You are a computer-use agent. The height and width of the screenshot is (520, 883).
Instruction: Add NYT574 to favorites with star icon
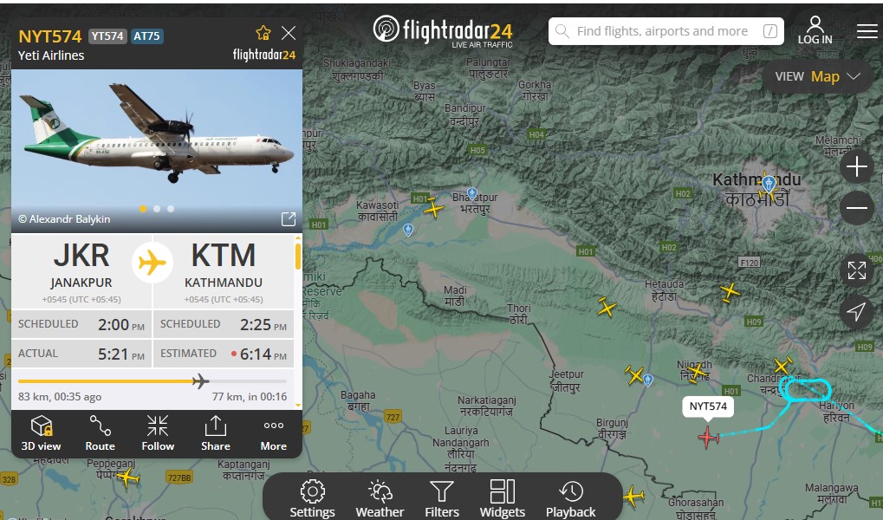coord(263,33)
